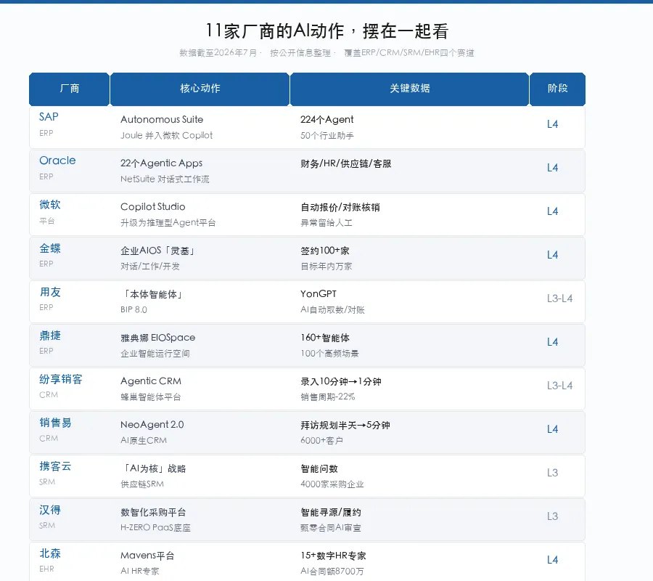
Task: Click the L3-L4 stage for 用友
Action: coord(559,298)
